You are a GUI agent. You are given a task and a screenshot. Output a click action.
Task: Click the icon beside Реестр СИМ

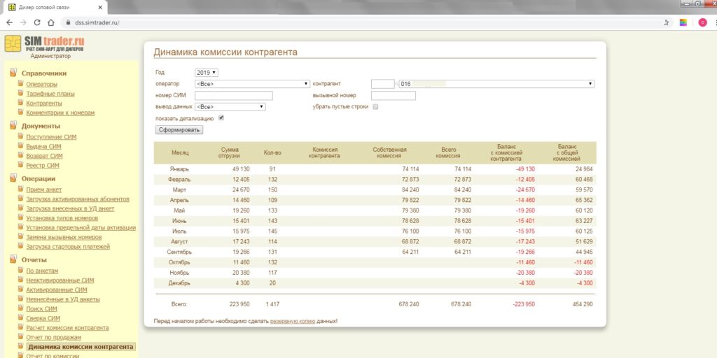click(x=20, y=165)
